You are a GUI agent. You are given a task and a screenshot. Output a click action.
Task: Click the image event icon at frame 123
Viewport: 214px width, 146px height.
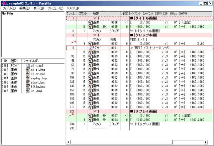[x=91, y=82]
